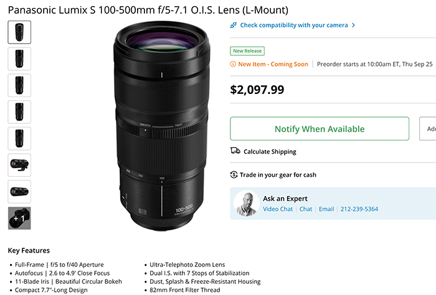Open the +1 more images thumbnail

coord(19,218)
